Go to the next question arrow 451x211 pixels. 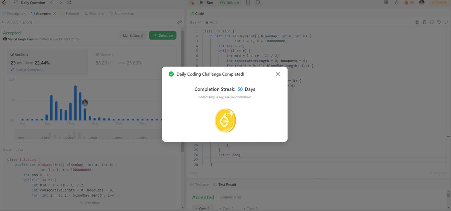61,3
